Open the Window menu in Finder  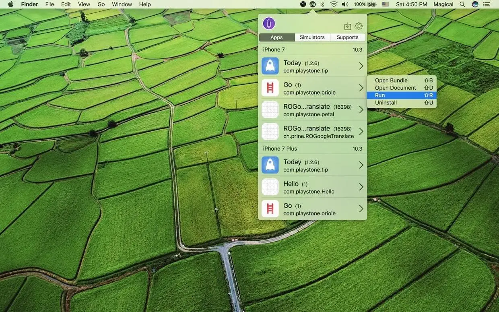pyautogui.click(x=122, y=4)
